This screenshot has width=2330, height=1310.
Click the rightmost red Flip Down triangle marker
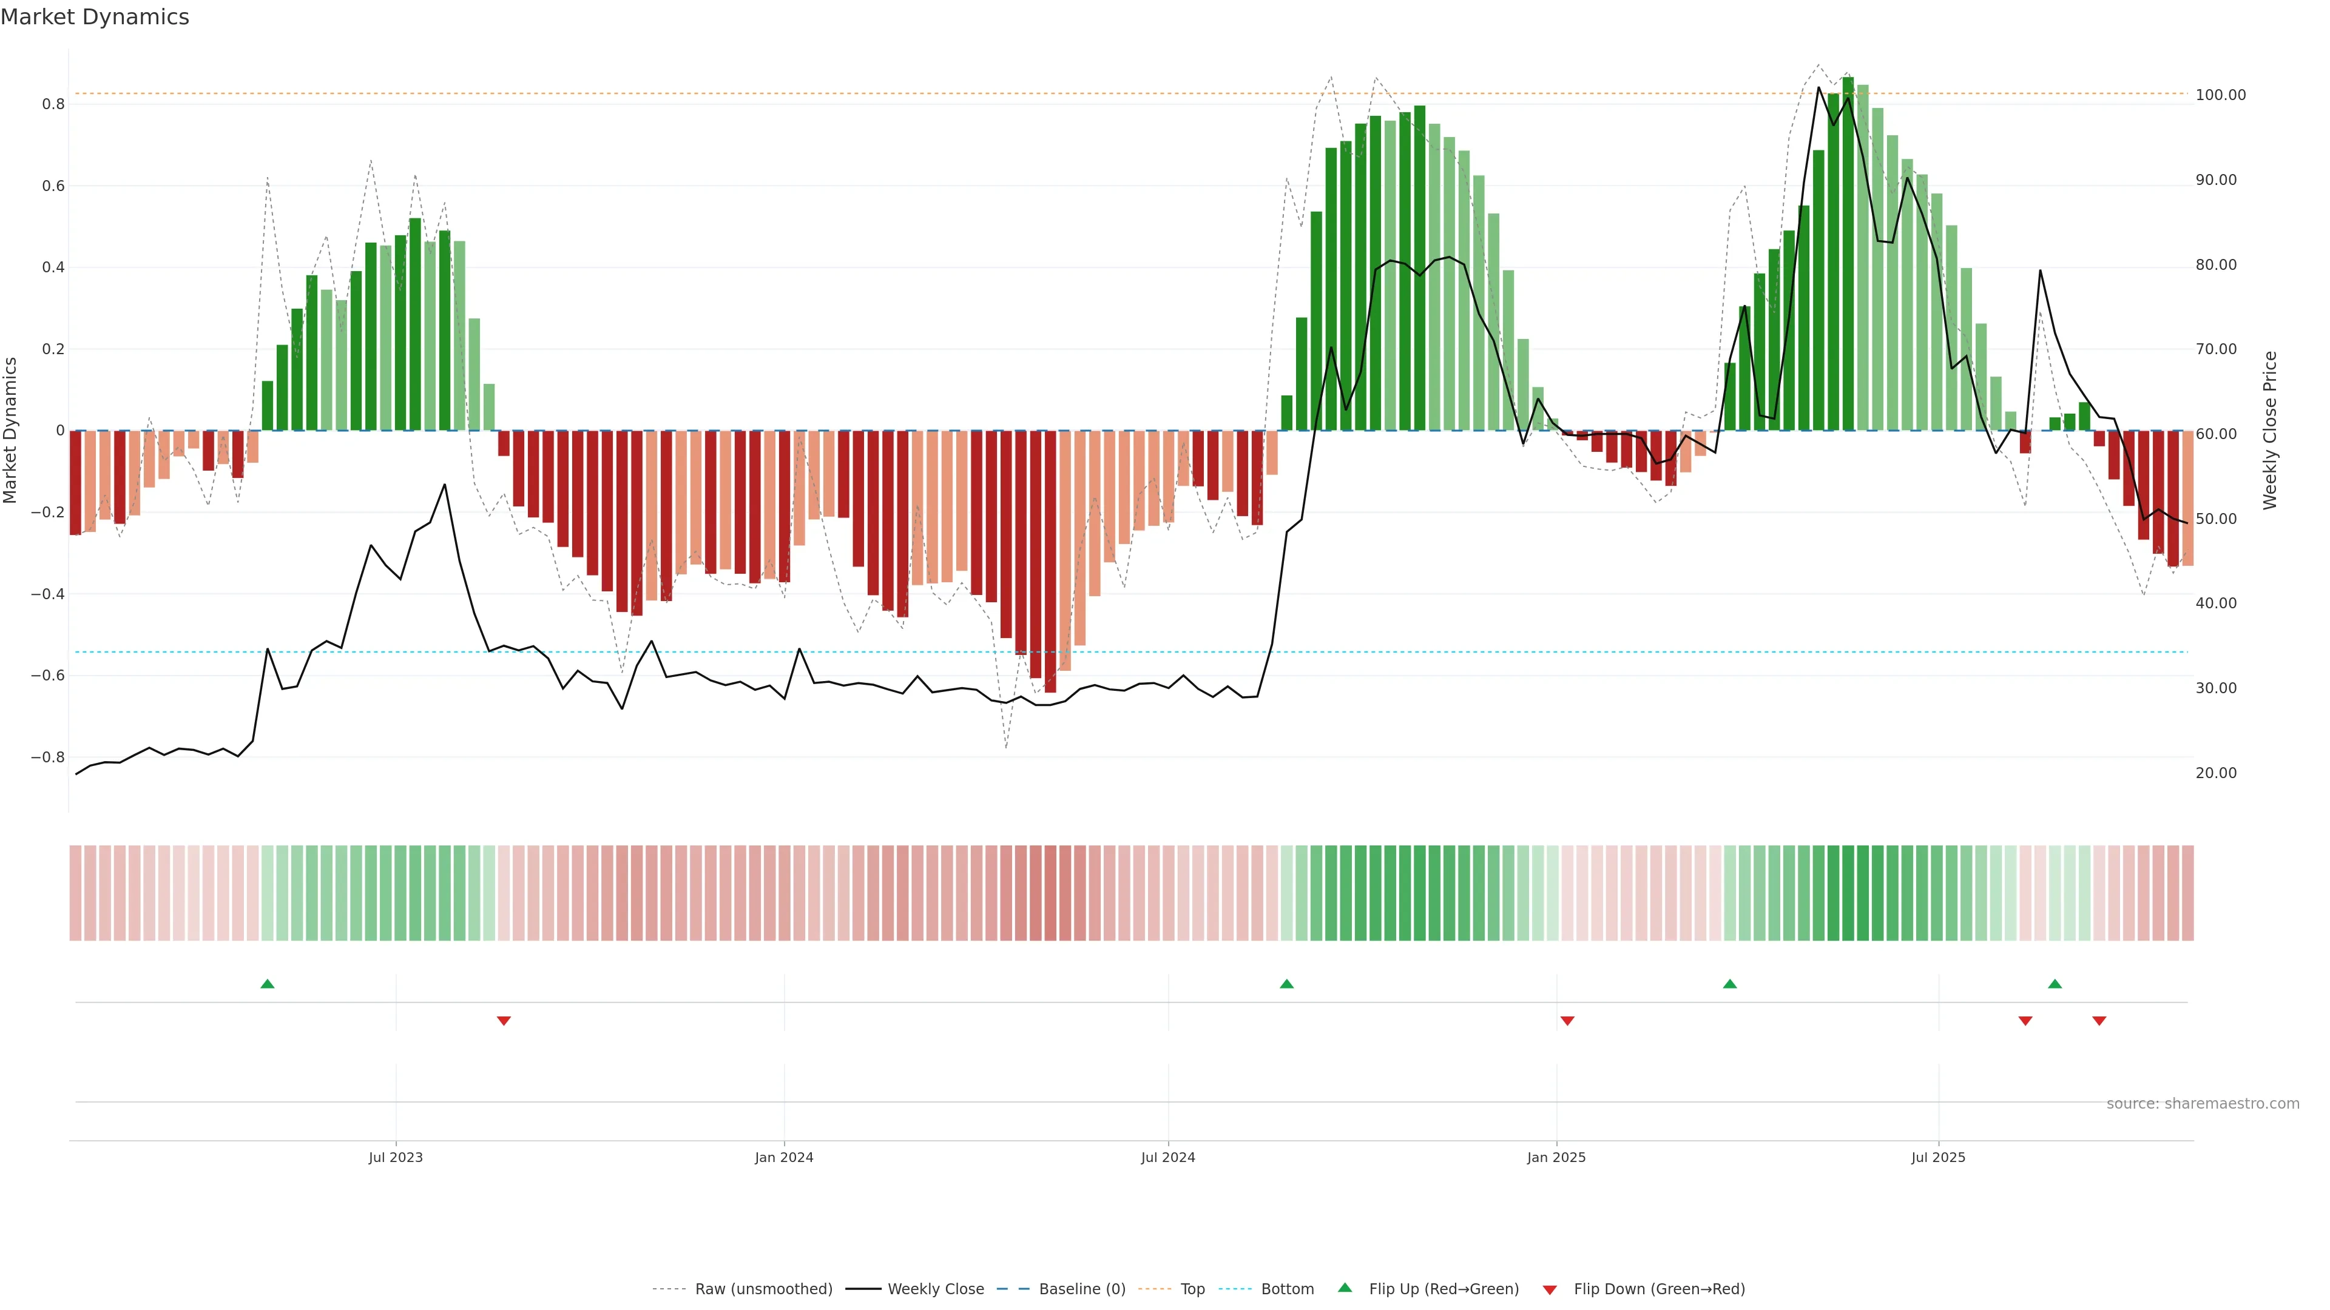2098,1021
